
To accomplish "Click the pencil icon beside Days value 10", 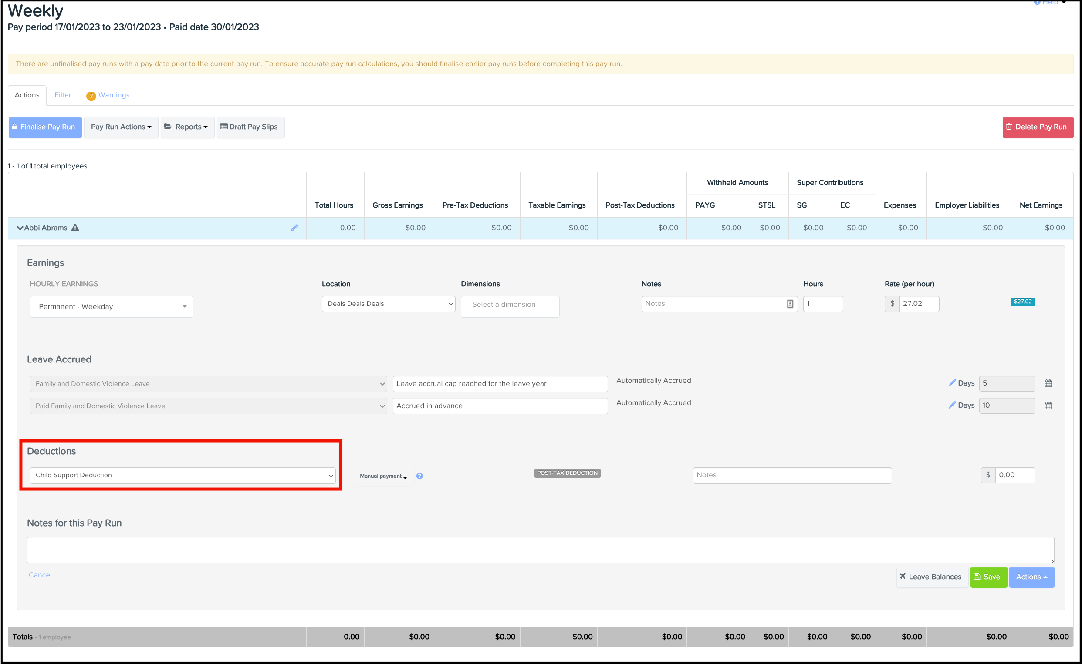I will (x=952, y=405).
